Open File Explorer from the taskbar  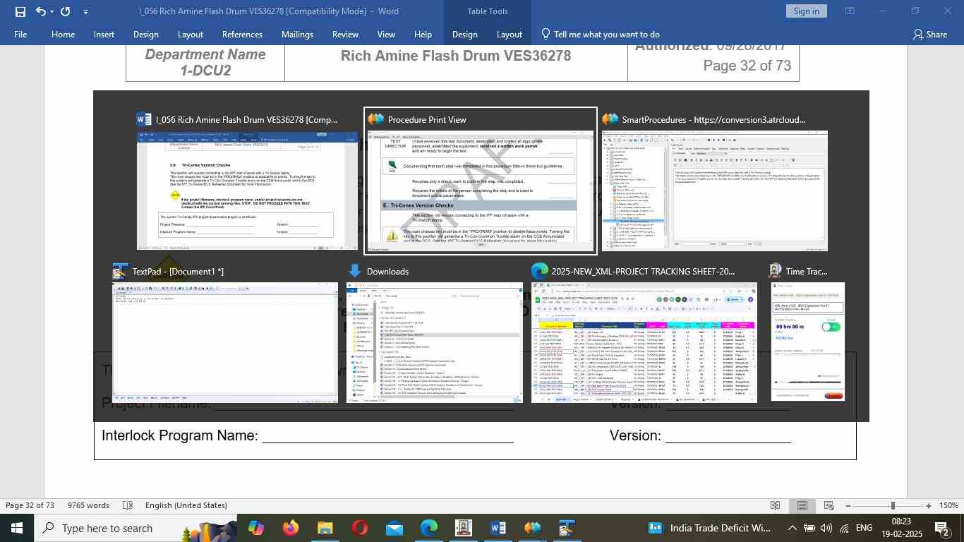click(325, 528)
